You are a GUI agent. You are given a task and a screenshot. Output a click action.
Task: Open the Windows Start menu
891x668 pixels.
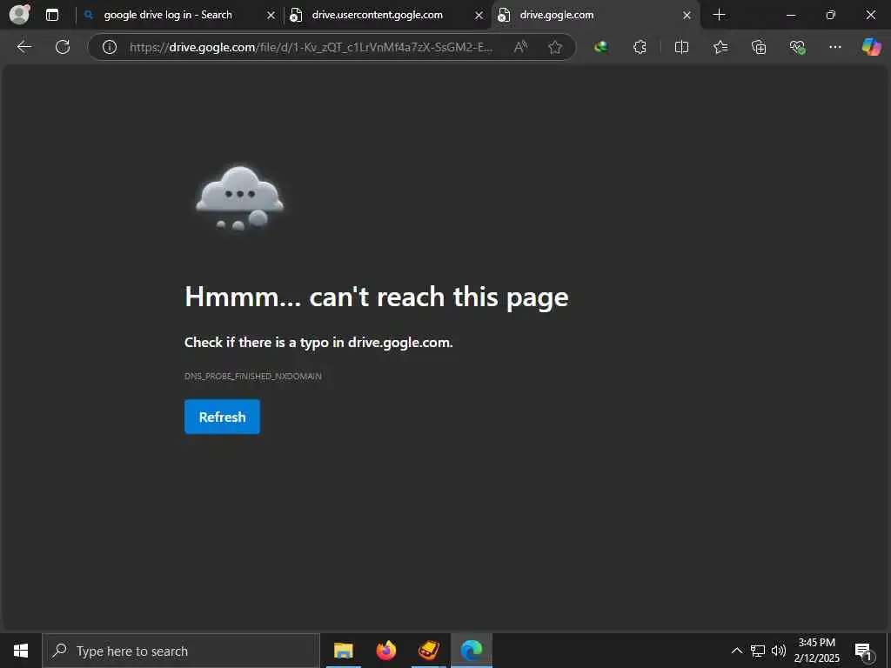pyautogui.click(x=21, y=651)
